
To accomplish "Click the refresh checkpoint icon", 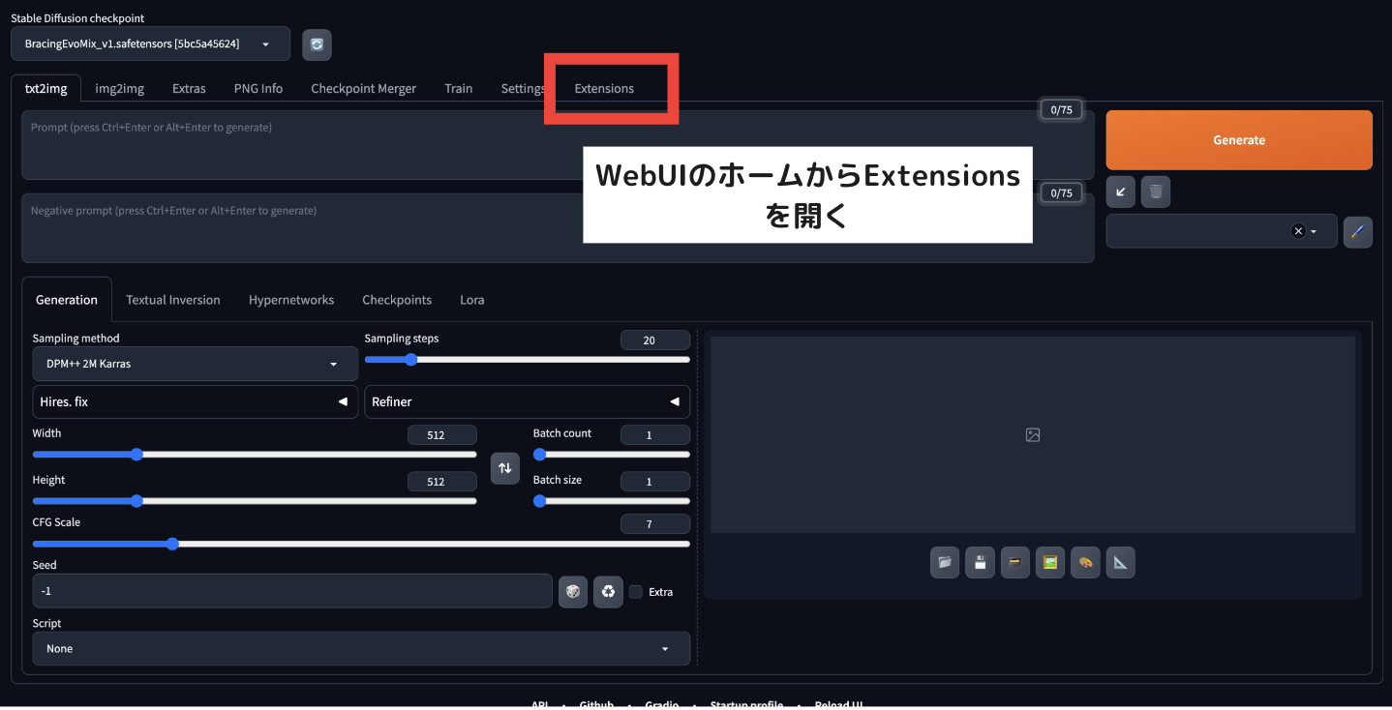I will point(317,44).
